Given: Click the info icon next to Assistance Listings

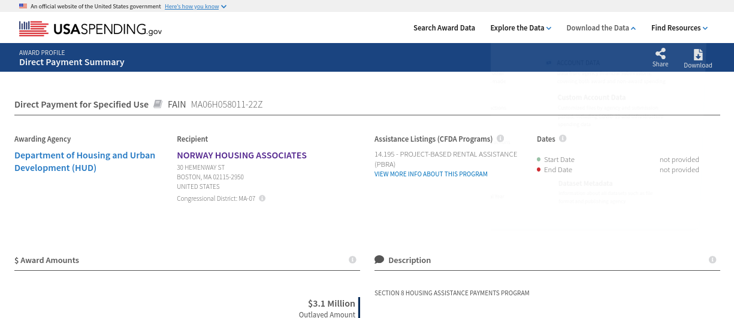Looking at the screenshot, I should pos(500,139).
